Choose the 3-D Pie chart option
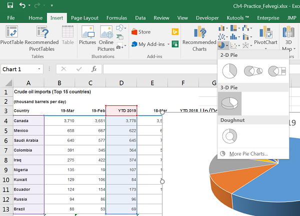Image resolution: width=300 pixels, height=216 pixels. [x=229, y=103]
